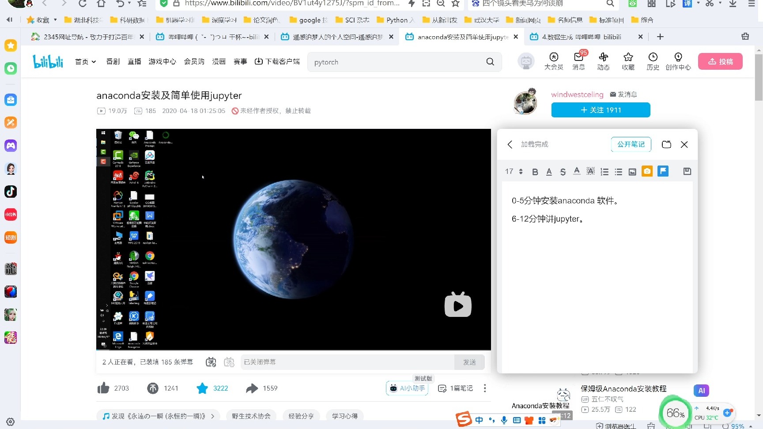The height and width of the screenshot is (429, 763).
Task: Capture a video screenshot into the note
Action: coord(647,171)
